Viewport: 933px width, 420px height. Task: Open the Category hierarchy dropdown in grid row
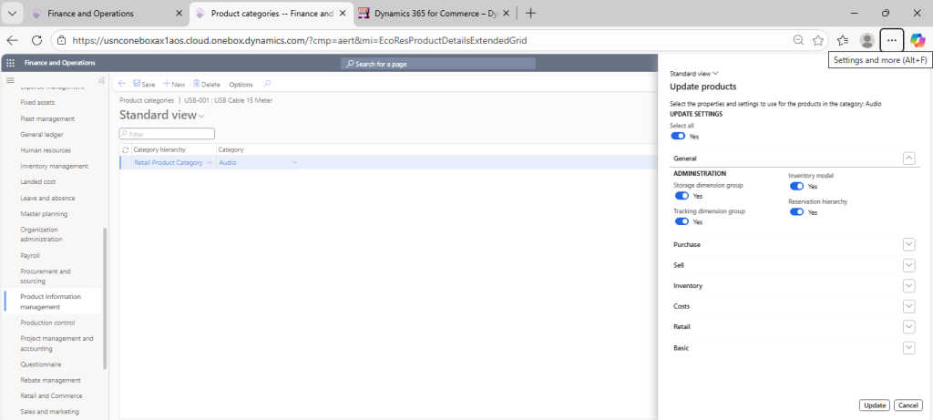tap(210, 162)
